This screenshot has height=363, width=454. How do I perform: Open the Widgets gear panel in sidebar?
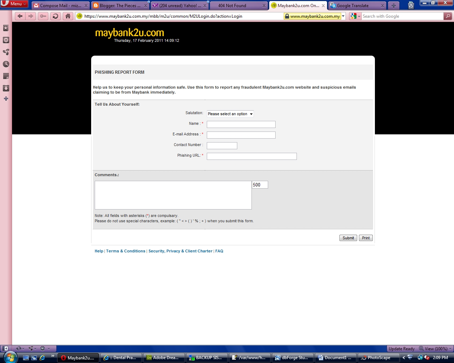pos(6,40)
